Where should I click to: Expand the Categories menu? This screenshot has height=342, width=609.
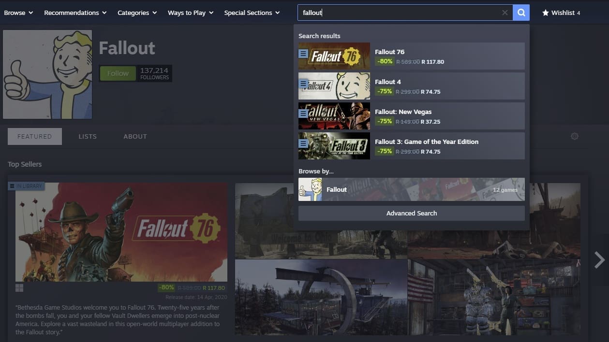[x=137, y=13]
